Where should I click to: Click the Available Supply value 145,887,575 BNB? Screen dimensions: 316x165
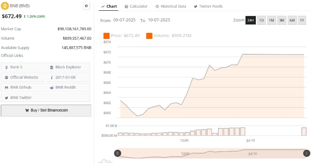click(76, 48)
